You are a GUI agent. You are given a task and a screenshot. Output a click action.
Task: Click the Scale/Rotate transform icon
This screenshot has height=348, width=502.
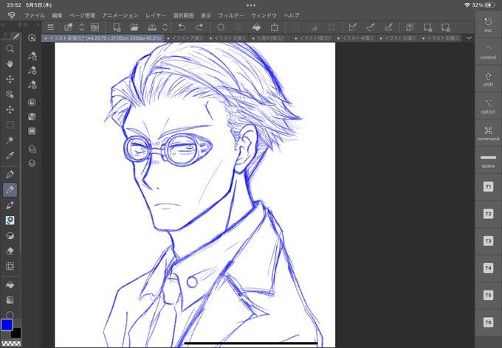pyautogui.click(x=274, y=27)
